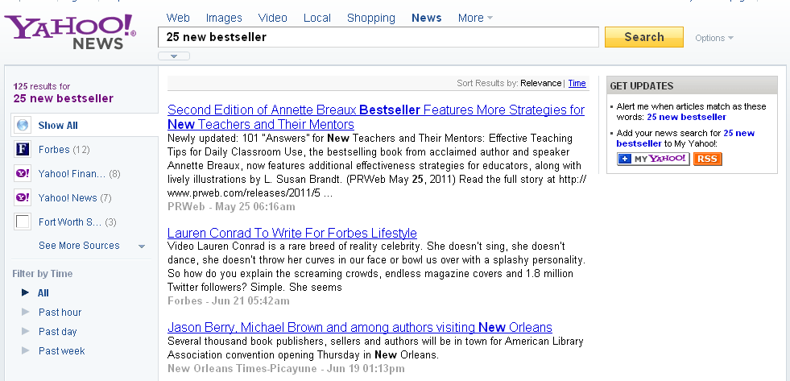Filter results by Forbes source

(64, 150)
